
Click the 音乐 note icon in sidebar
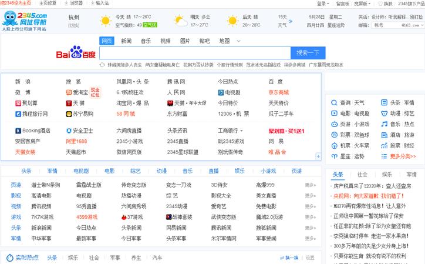coord(384,124)
